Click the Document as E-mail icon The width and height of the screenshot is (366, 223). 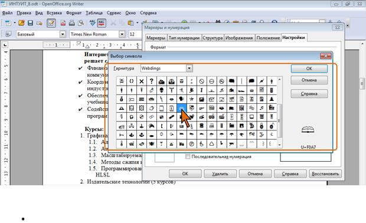pos(39,23)
